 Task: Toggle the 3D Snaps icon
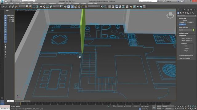(x=72, y=7)
